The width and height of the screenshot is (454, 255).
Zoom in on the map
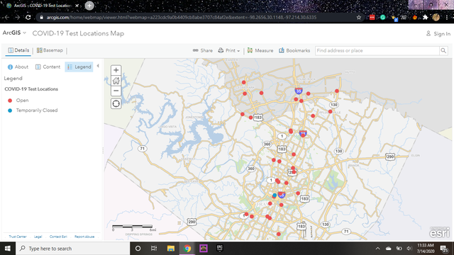[x=116, y=70]
